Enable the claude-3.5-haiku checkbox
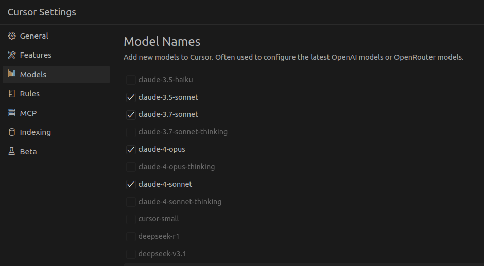484x266 pixels. 131,80
